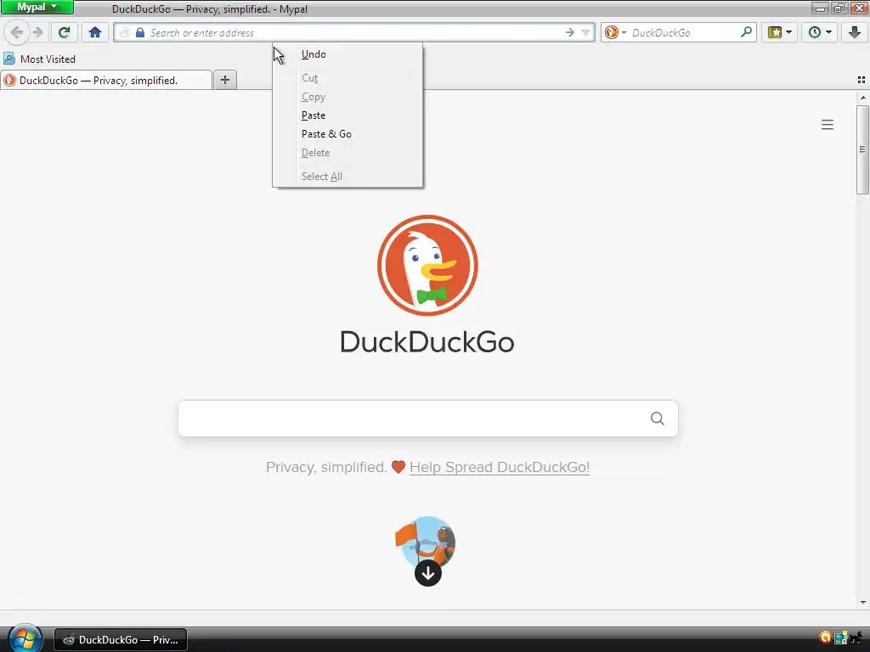Click the Go arrow in address bar

point(570,33)
